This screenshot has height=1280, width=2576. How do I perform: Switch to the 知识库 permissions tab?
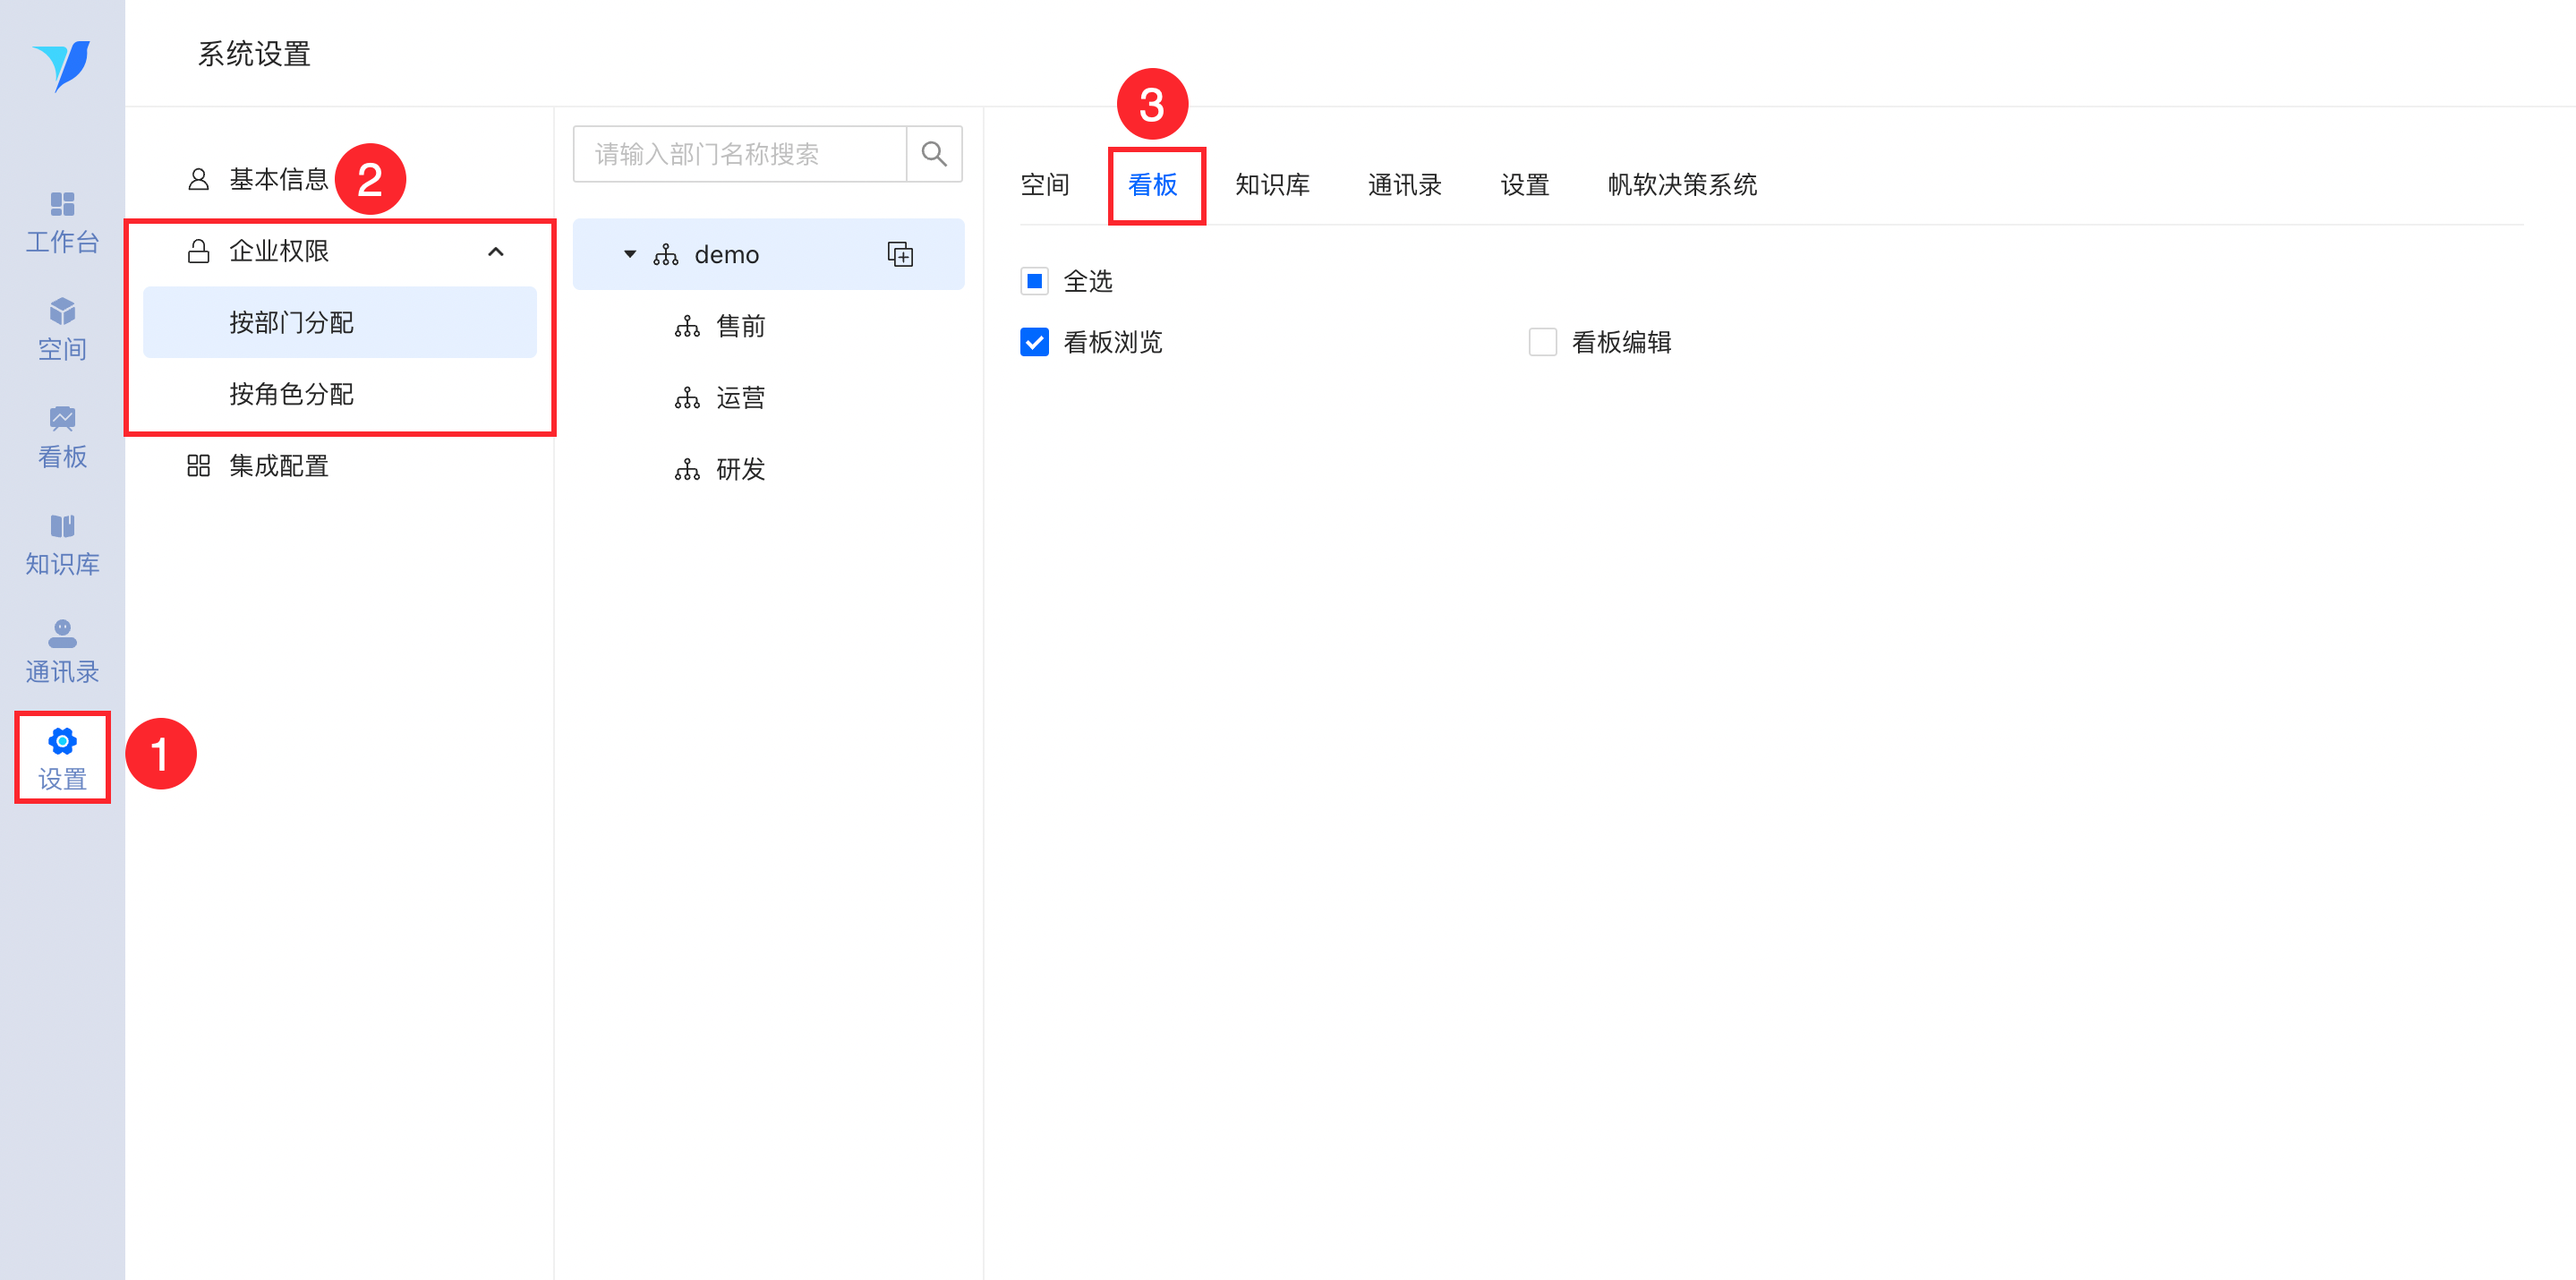1272,185
